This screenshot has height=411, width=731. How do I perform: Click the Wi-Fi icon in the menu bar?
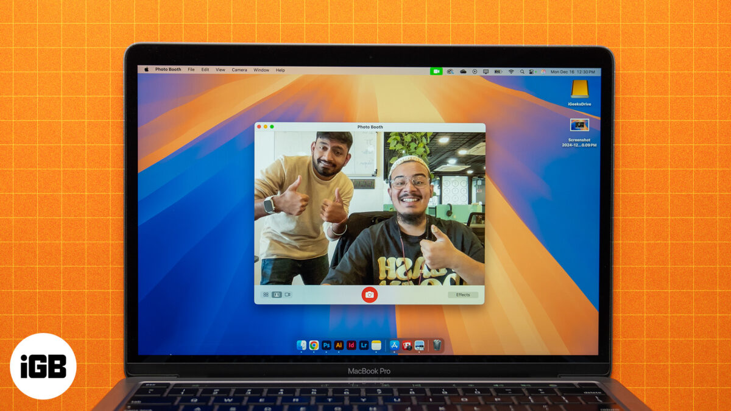click(512, 71)
